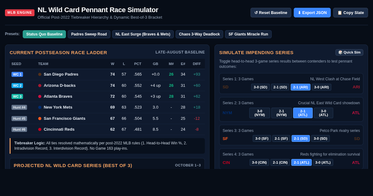Click the Mets games-behind value 3.0
Image resolution: width=373 pixels, height=196 pixels.
(155, 107)
